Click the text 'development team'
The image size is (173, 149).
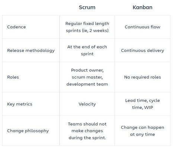[x=87, y=84]
